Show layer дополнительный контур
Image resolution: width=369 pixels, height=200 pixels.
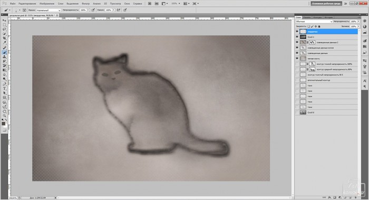pos(297,80)
